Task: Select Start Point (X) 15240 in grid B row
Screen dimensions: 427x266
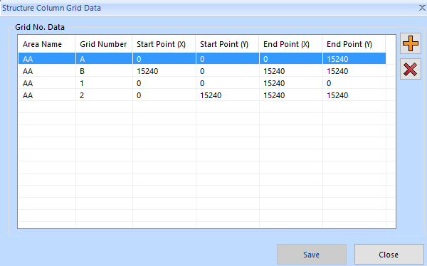Action: pos(164,71)
